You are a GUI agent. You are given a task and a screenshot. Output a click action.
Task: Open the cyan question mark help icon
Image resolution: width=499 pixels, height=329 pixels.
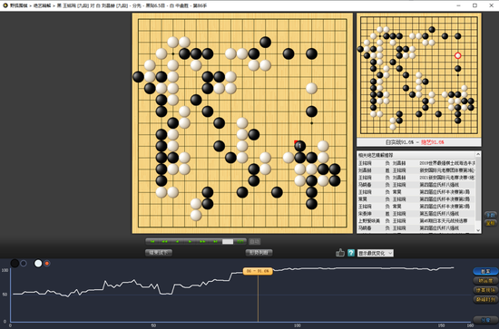351,253
